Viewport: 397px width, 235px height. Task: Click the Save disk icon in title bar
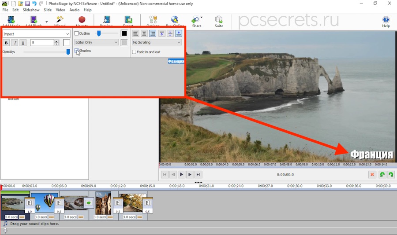pos(27,4)
